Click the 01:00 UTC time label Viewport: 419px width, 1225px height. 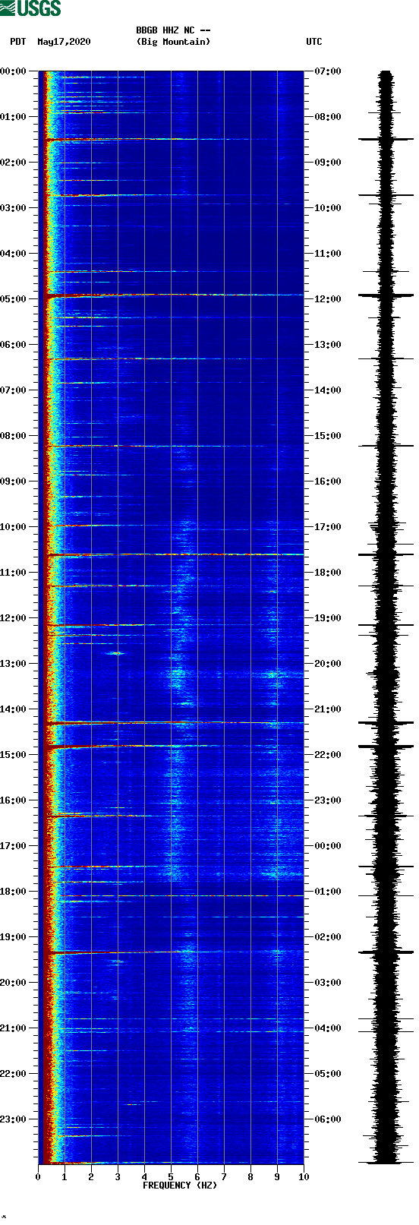point(328,892)
